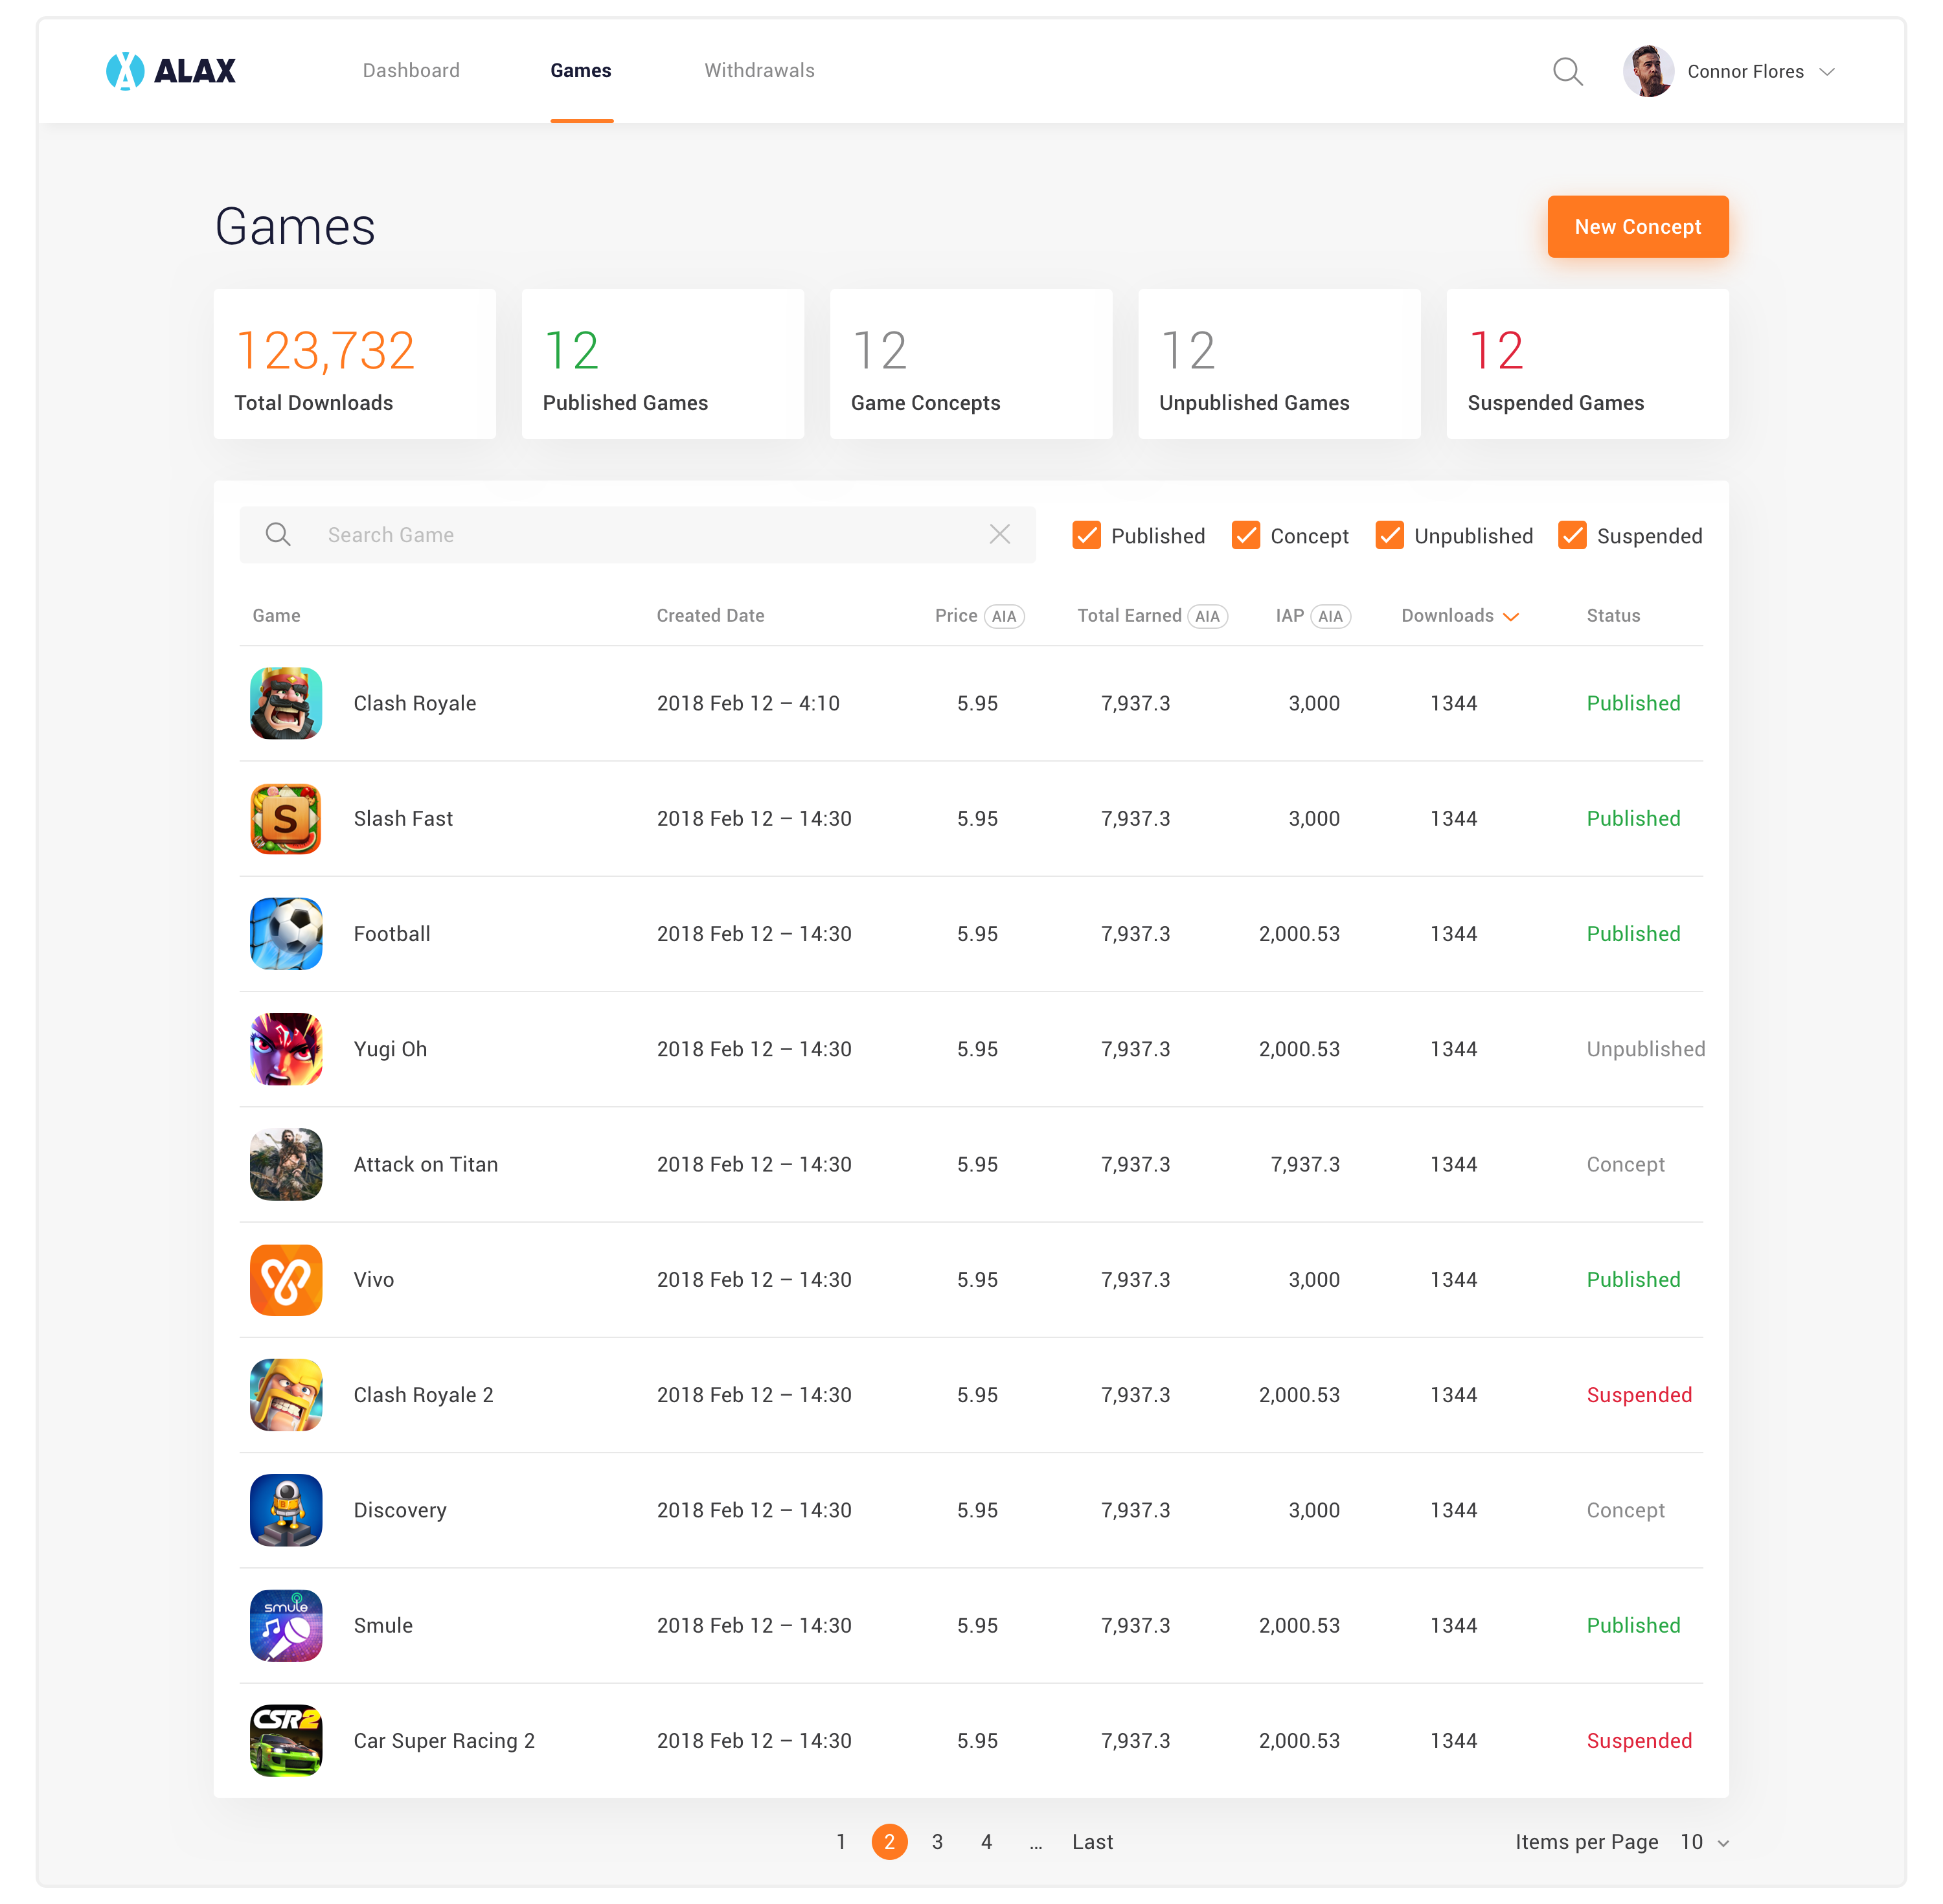Sort by Downloads column arrow
This screenshot has width=1943, height=1904.
coord(1511,617)
